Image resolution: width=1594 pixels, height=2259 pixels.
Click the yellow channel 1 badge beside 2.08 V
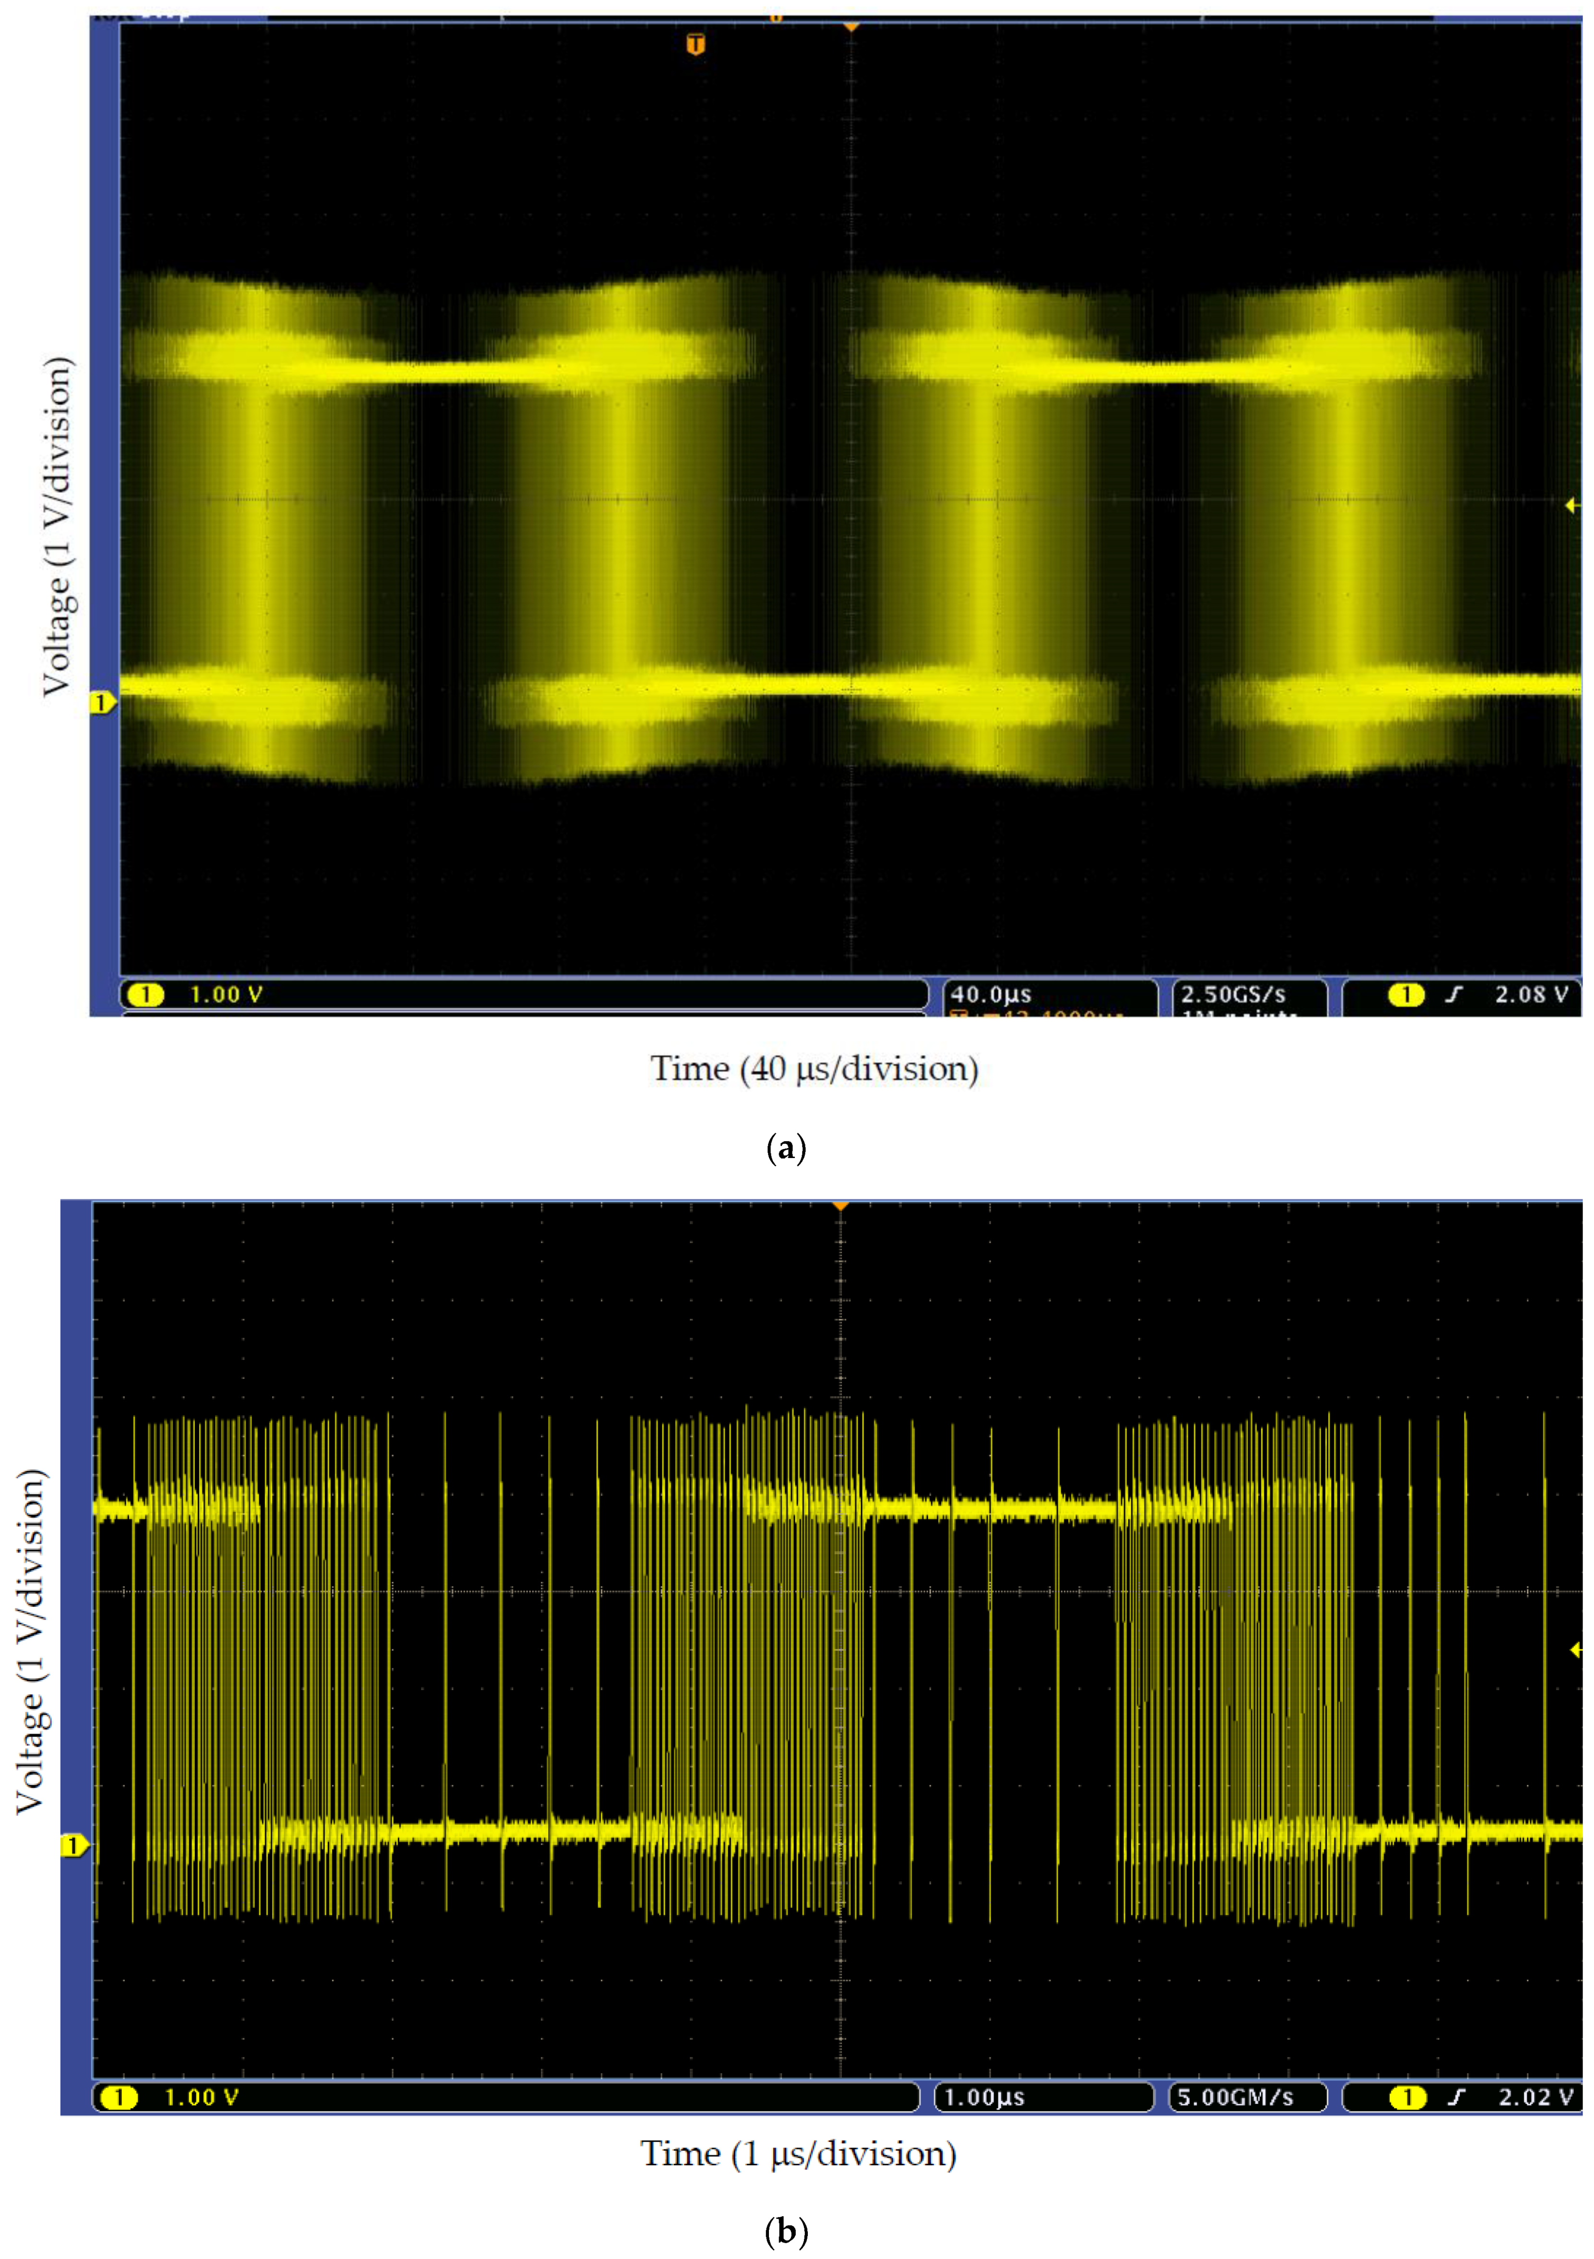tap(1406, 995)
